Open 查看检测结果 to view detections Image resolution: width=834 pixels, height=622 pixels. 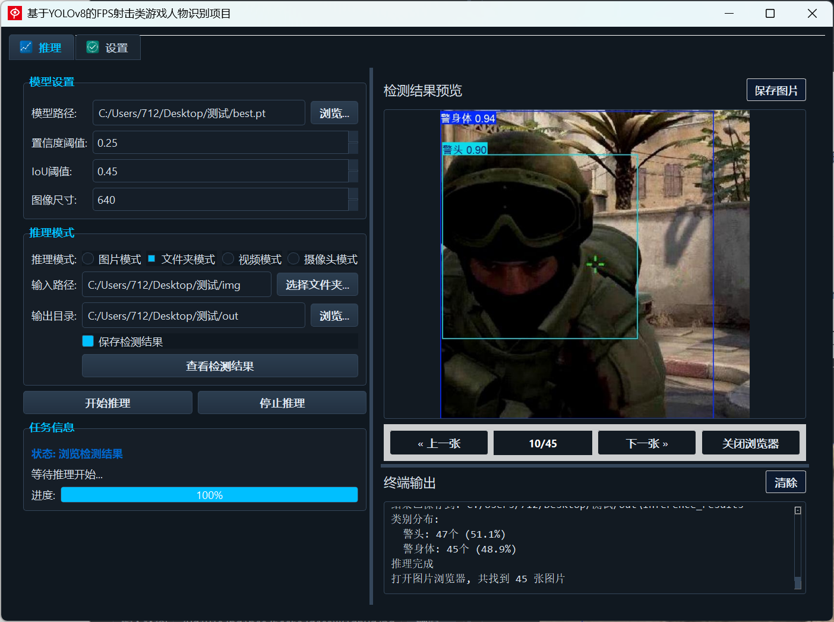(x=220, y=366)
